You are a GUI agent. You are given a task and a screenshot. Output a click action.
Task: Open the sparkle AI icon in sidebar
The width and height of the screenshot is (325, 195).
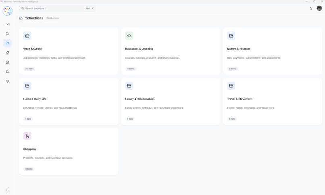(8, 53)
